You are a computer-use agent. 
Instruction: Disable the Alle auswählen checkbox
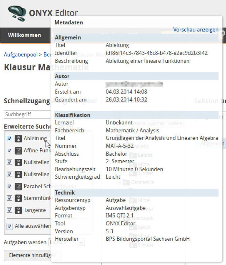click(x=9, y=226)
